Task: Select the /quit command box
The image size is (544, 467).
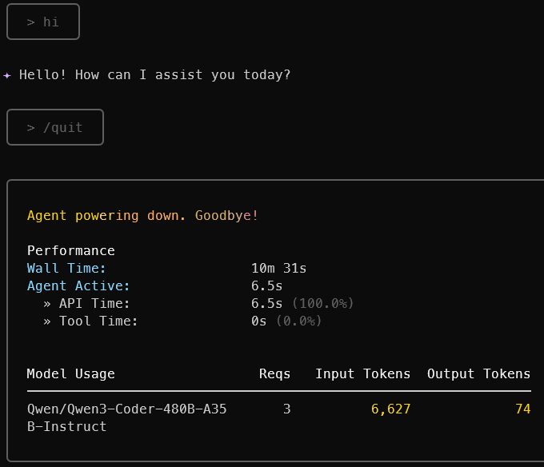Action: pos(55,127)
